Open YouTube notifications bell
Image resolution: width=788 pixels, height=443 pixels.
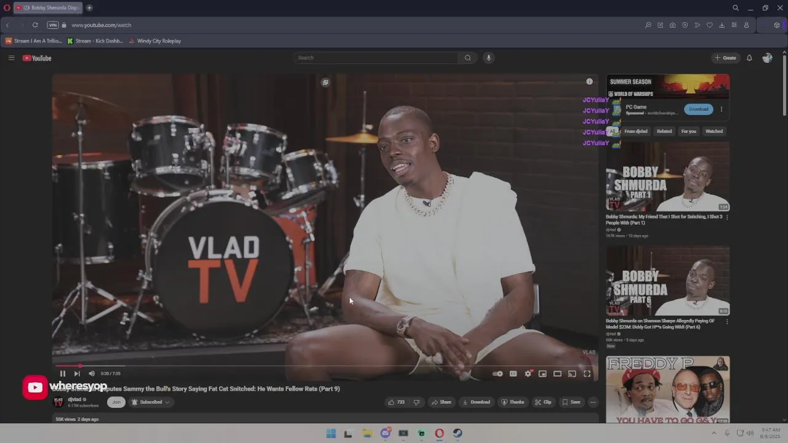point(749,58)
